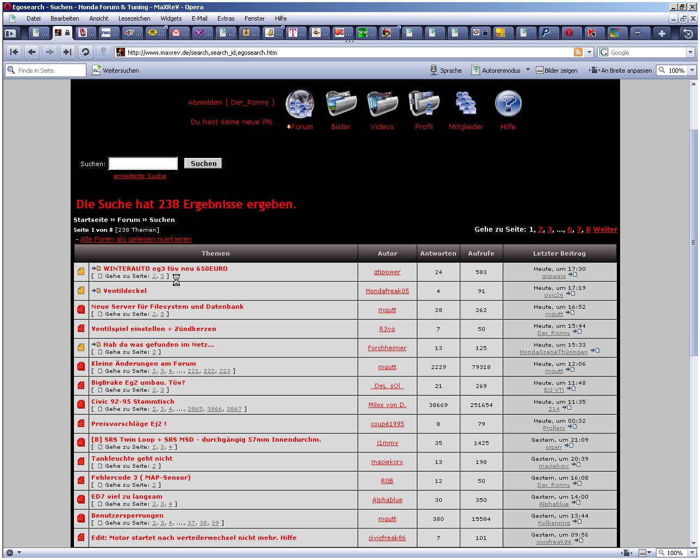Toggle Bilder zeigen image display
700x560 pixels.
(x=556, y=71)
